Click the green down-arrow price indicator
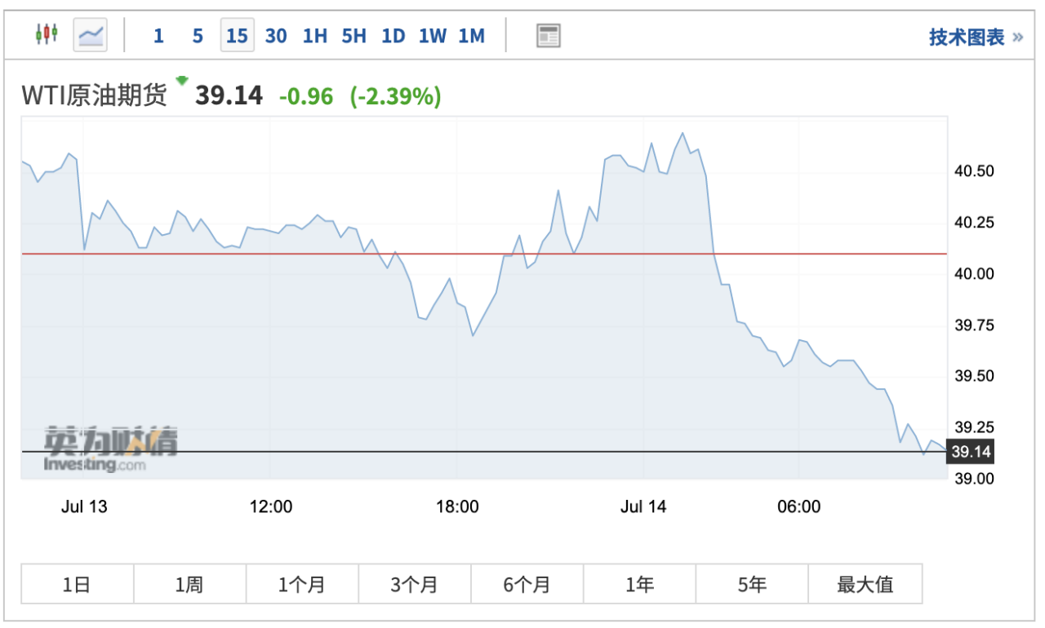 tap(181, 80)
